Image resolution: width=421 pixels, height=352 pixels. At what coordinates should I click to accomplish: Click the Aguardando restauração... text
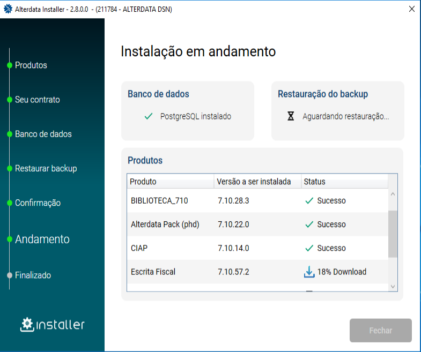coord(345,116)
